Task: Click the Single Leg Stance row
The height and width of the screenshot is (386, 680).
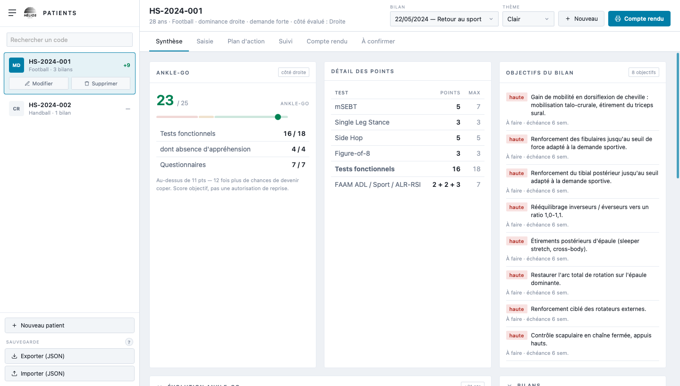Action: [408, 122]
